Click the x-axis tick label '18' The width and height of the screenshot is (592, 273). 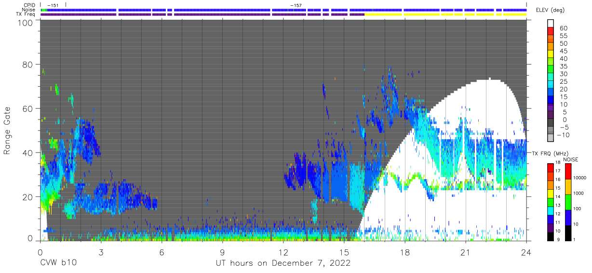pyautogui.click(x=405, y=252)
